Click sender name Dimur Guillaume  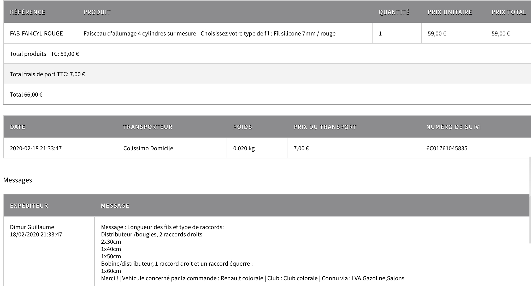[32, 227]
